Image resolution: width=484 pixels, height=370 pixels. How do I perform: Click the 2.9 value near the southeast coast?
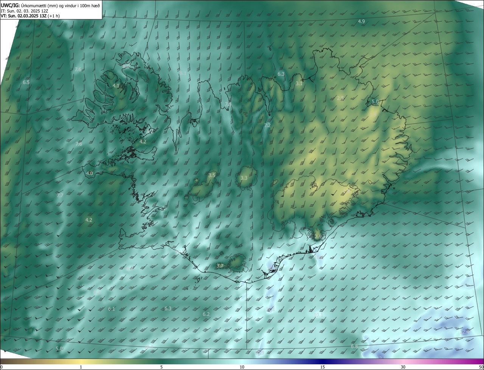click(x=318, y=236)
